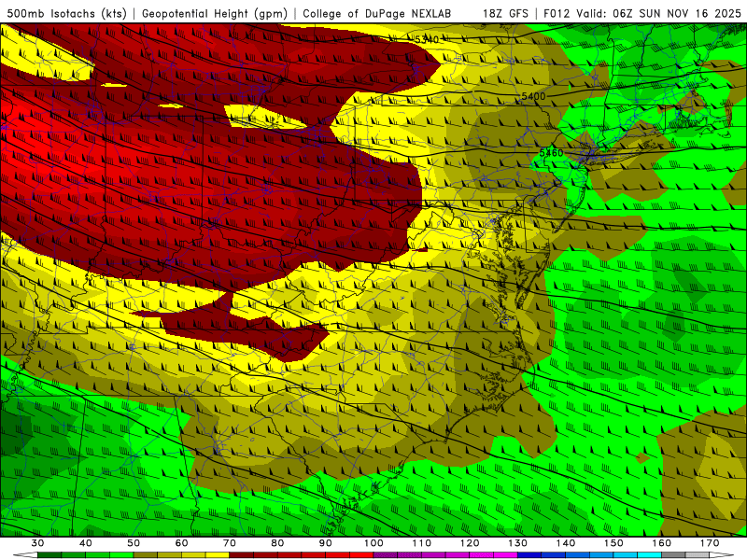Viewport: 747px width, 560px height.
Task: Click the 'Valid: 06Z SUN NOV 16 2025' text
Action: coord(659,13)
